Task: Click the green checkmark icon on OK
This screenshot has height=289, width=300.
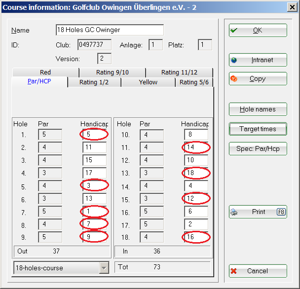Action: coord(234,30)
